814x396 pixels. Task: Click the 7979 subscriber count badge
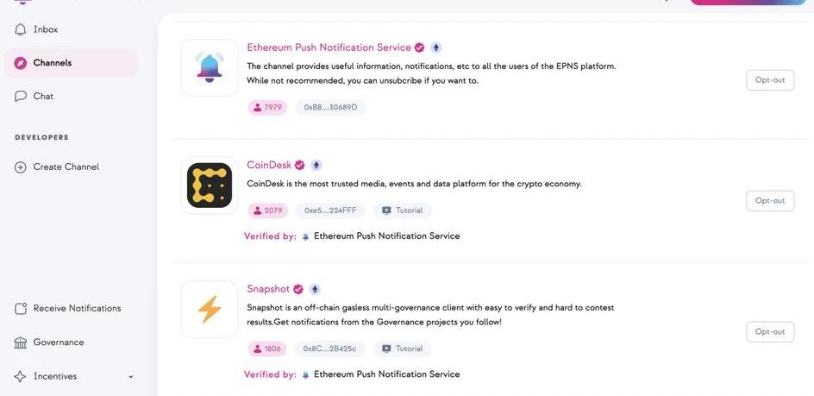[267, 108]
